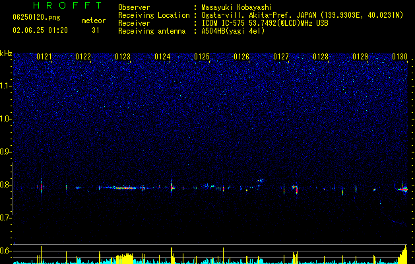
Task: Click the observer name Masayuki Kobayashi
Action: click(x=236, y=7)
